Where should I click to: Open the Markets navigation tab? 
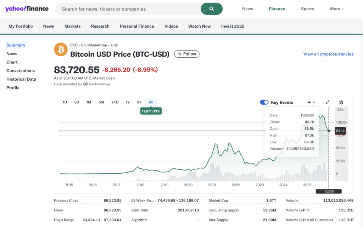pos(72,26)
